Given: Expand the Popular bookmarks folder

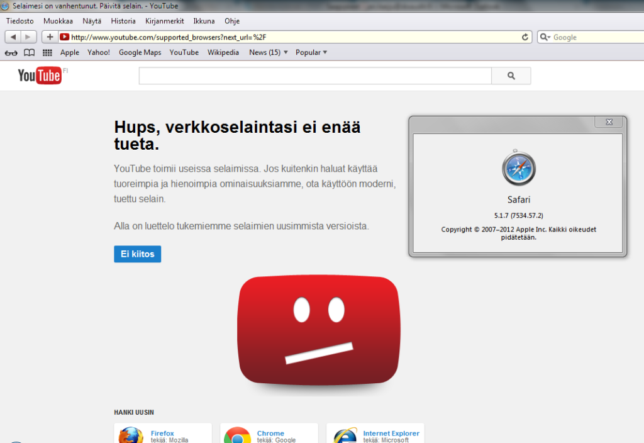Looking at the screenshot, I should point(311,52).
